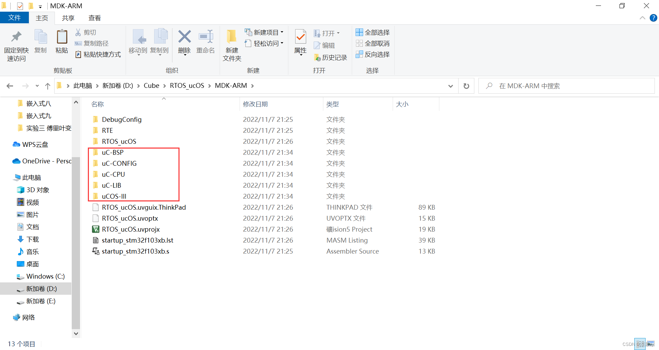The image size is (659, 350).
Task: Open Properties (属性) checkmark icon
Action: 300,37
